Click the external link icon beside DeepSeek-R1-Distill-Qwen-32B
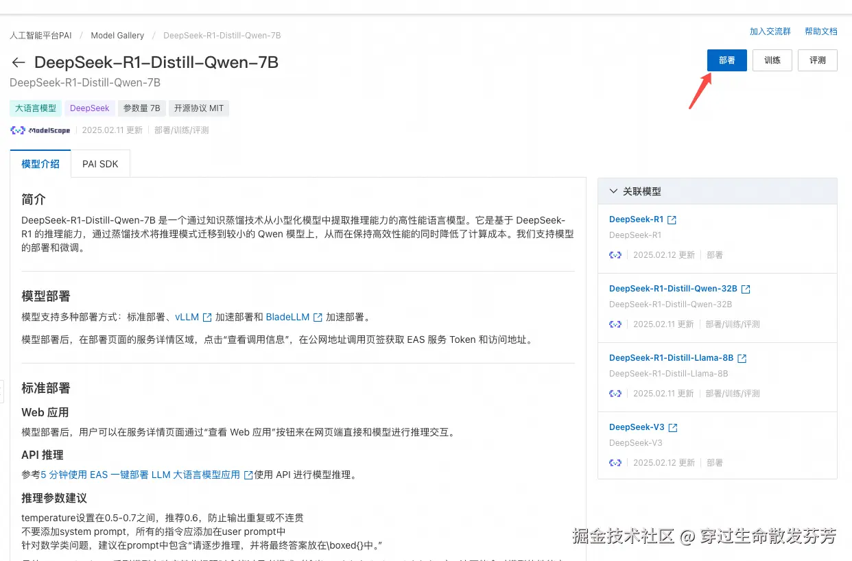852x561 pixels. pos(746,289)
